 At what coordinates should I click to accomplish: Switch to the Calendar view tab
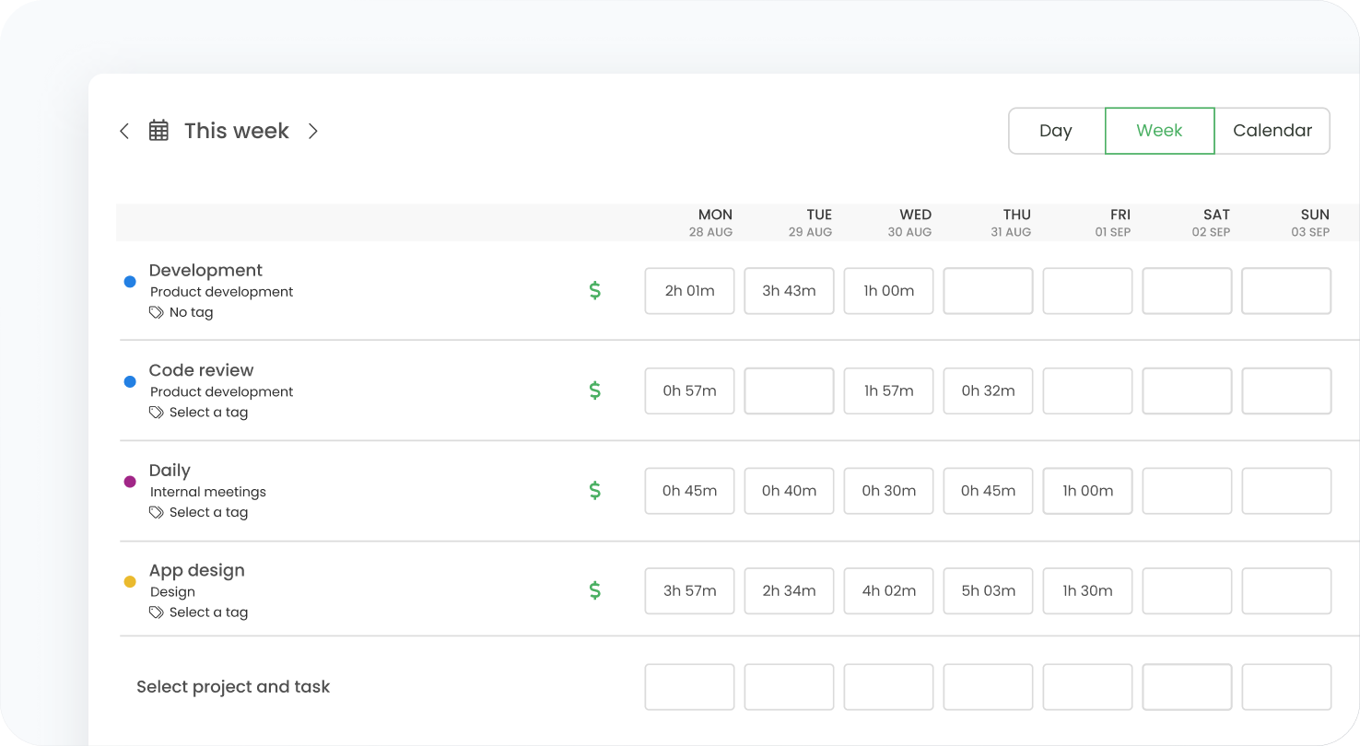(1272, 131)
